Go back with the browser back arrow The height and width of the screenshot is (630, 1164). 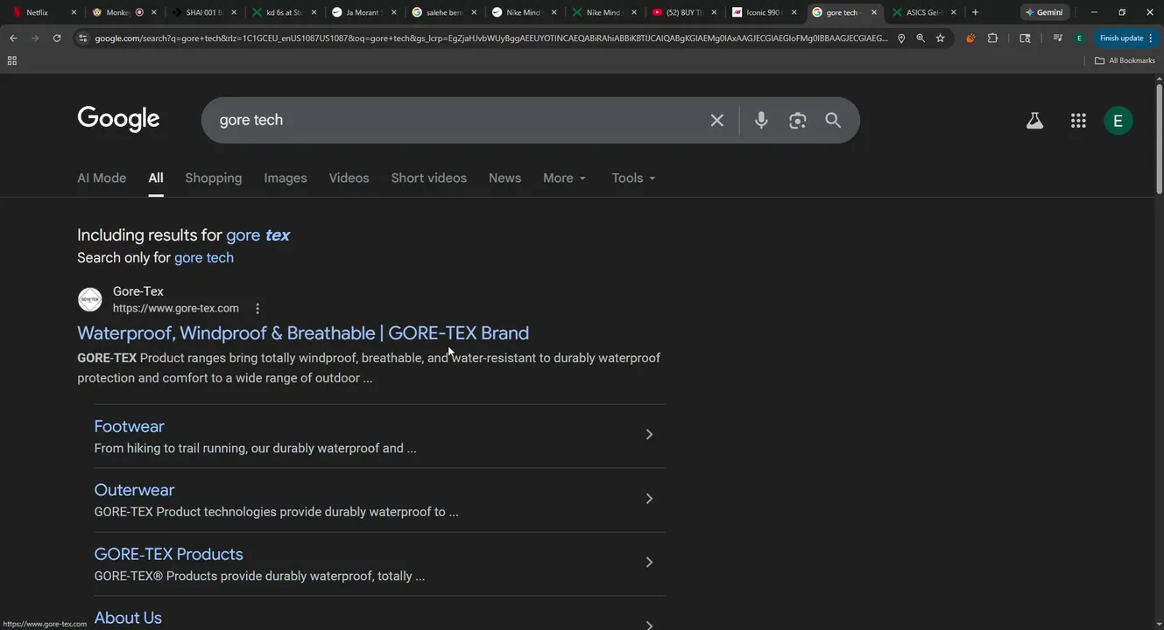tap(13, 38)
